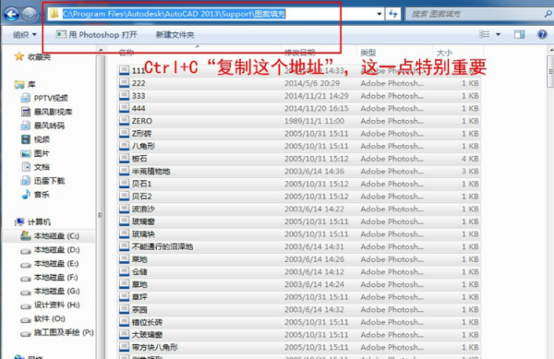Open the 组织 menu
The image size is (554, 359).
click(x=25, y=34)
